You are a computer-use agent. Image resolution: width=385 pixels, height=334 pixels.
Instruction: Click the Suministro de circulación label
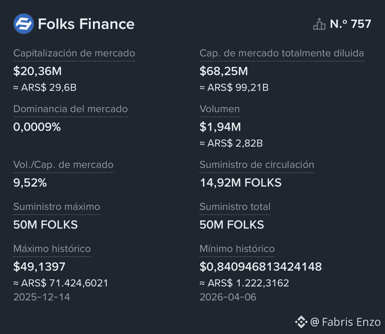[257, 165]
